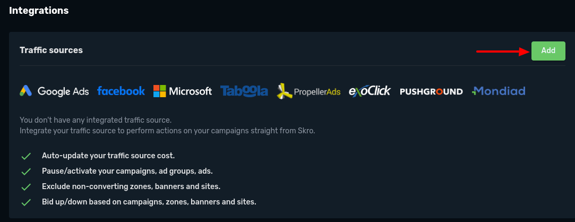This screenshot has height=222, width=575.
Task: Click the 'You don't have any integrated' message
Action: pos(96,121)
